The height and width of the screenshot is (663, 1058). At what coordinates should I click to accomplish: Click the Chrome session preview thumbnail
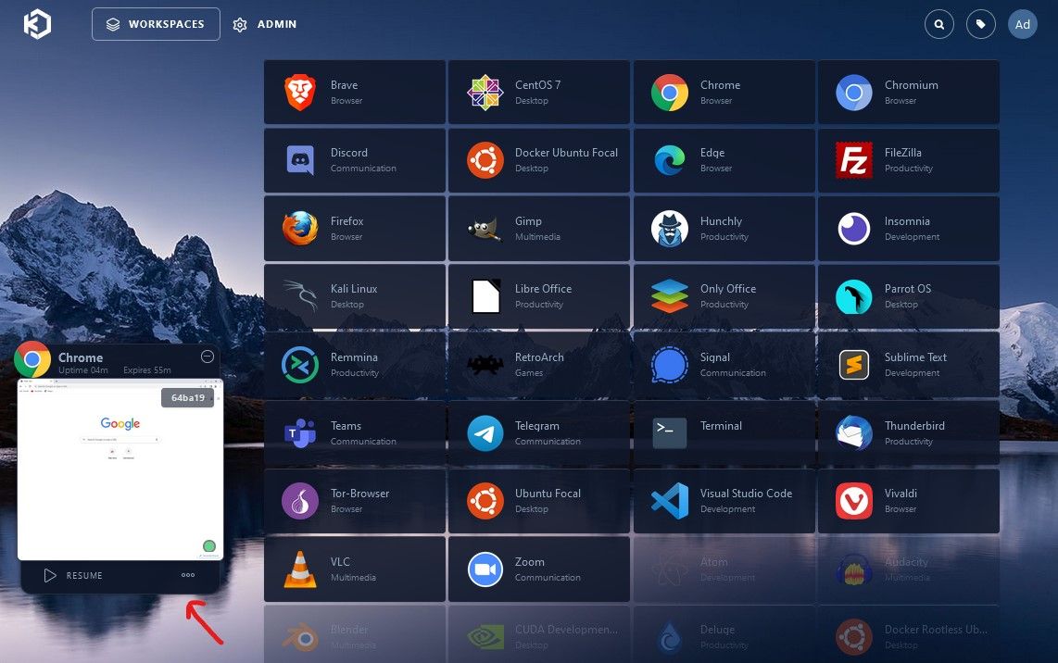coord(120,469)
